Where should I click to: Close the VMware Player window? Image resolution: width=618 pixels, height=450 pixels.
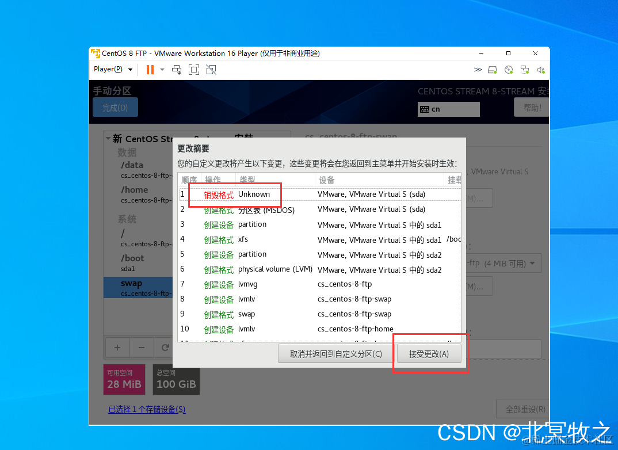(535, 53)
